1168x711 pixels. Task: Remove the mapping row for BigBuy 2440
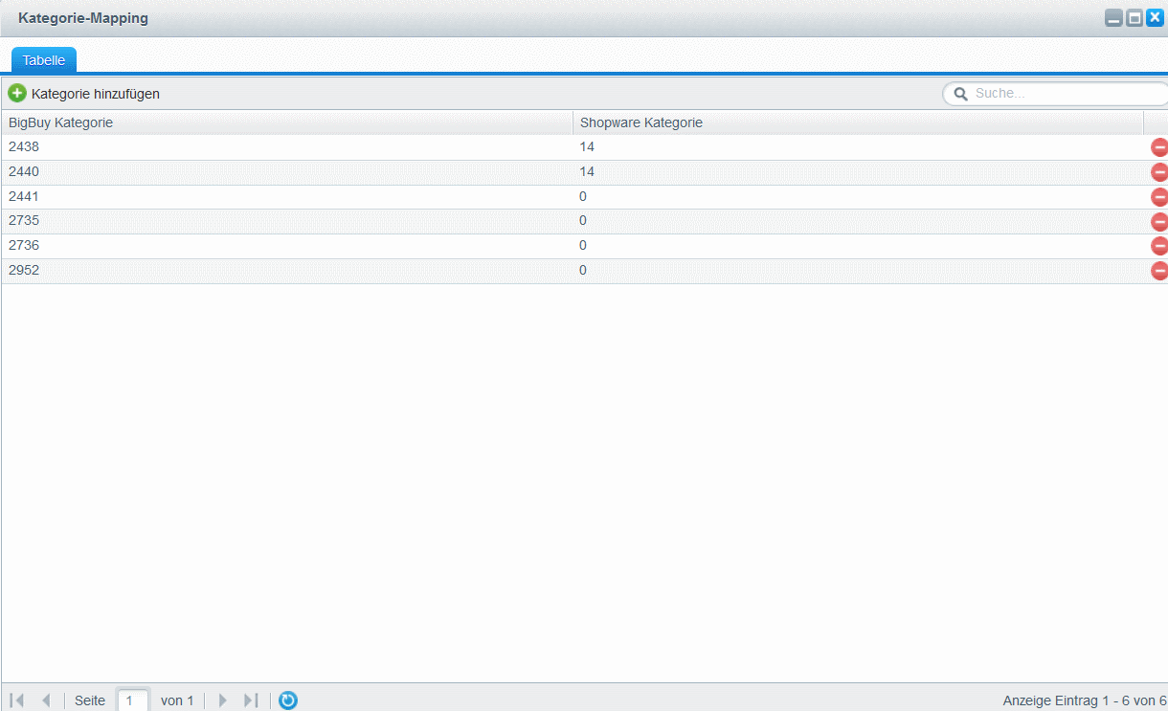tap(1158, 172)
